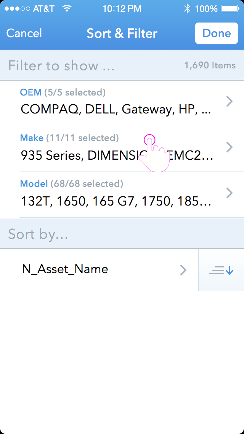
Task: Select the Filter to show section header
Action: 61,65
